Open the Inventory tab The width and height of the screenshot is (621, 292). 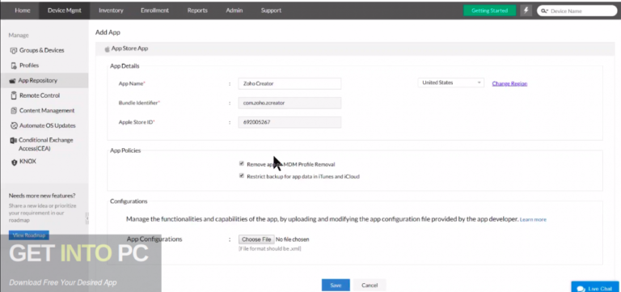coord(111,11)
